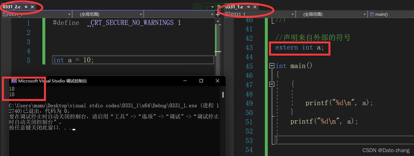Click line number 1 in left editor

[28, 23]
